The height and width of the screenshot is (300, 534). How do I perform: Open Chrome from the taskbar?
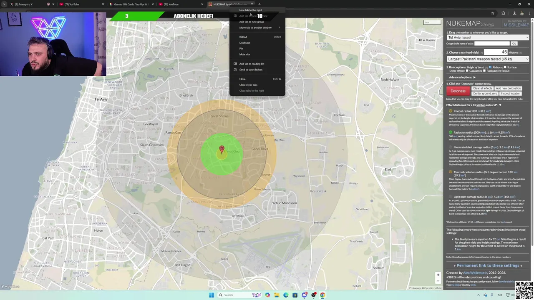pyautogui.click(x=322, y=295)
